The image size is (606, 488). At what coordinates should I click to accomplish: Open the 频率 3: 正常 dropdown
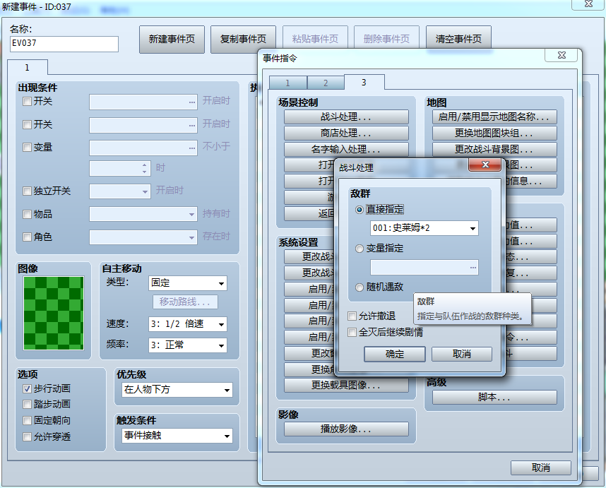(x=187, y=345)
